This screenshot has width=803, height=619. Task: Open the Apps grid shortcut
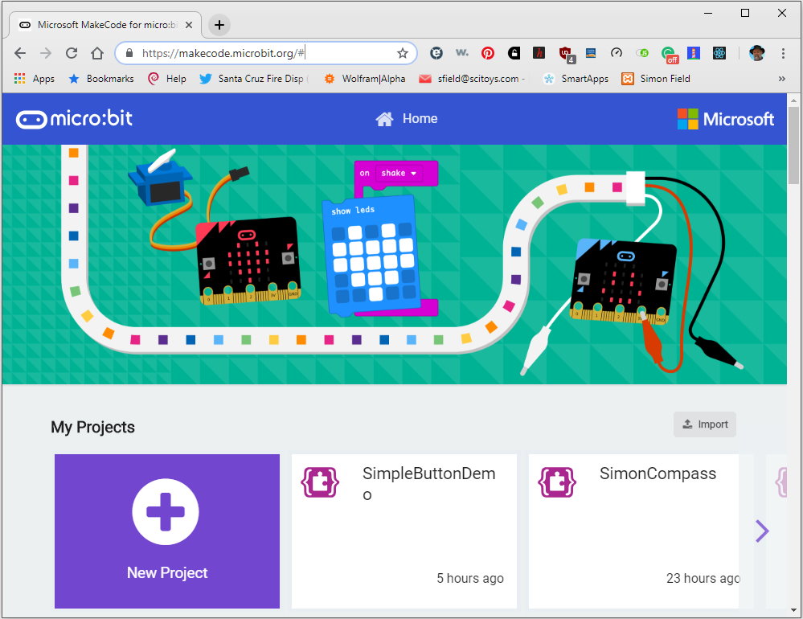pyautogui.click(x=35, y=78)
